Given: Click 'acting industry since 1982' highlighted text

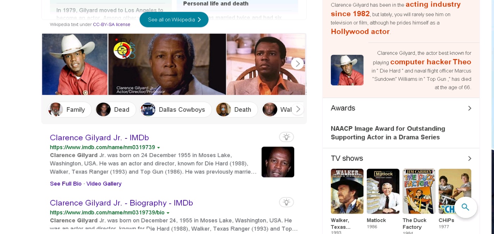Looking at the screenshot, I should tap(396, 9).
